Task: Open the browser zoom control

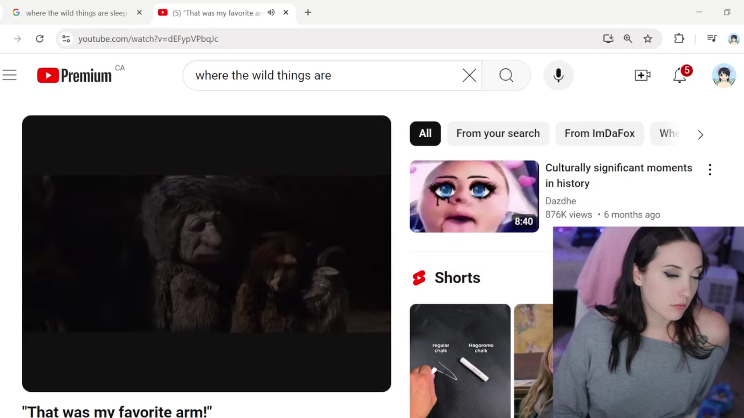Action: point(628,39)
